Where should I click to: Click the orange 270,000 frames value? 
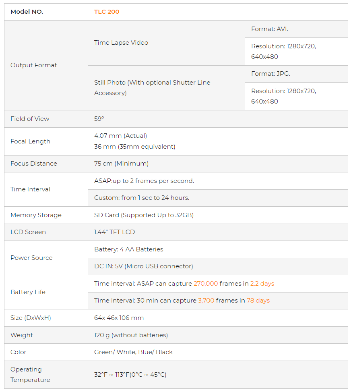click(206, 284)
